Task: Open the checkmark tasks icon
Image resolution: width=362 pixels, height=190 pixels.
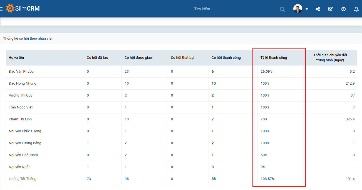Action: coord(331,9)
